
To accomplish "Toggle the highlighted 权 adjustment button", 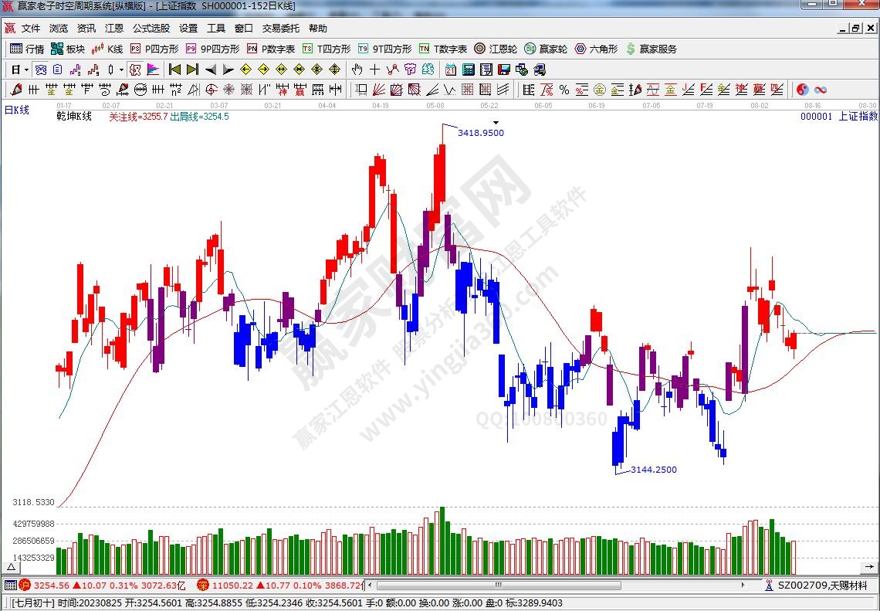I will coord(135,70).
